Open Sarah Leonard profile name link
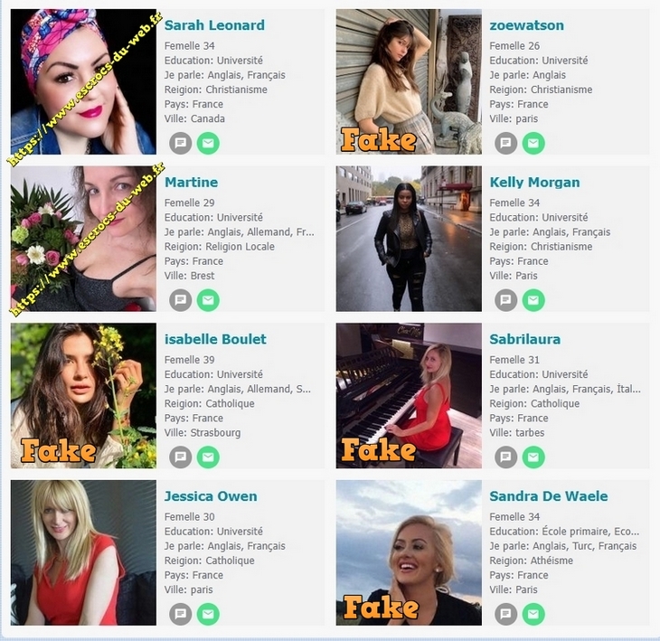This screenshot has height=641, width=660. tap(214, 25)
